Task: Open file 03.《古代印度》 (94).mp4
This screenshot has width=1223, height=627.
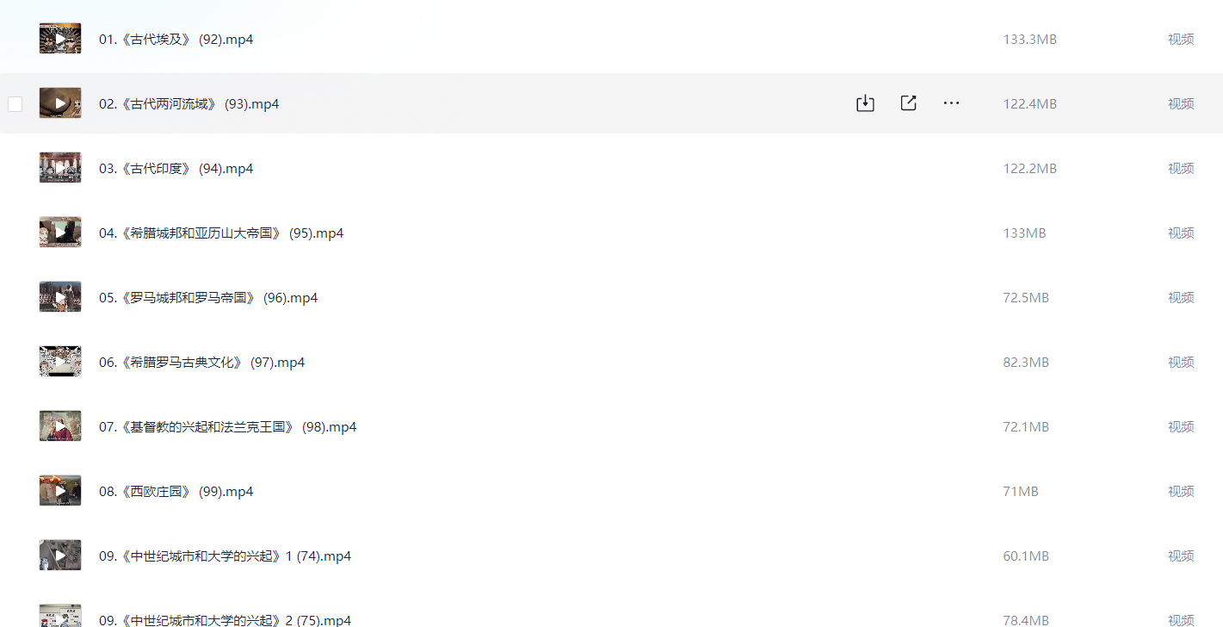Action: [176, 169]
